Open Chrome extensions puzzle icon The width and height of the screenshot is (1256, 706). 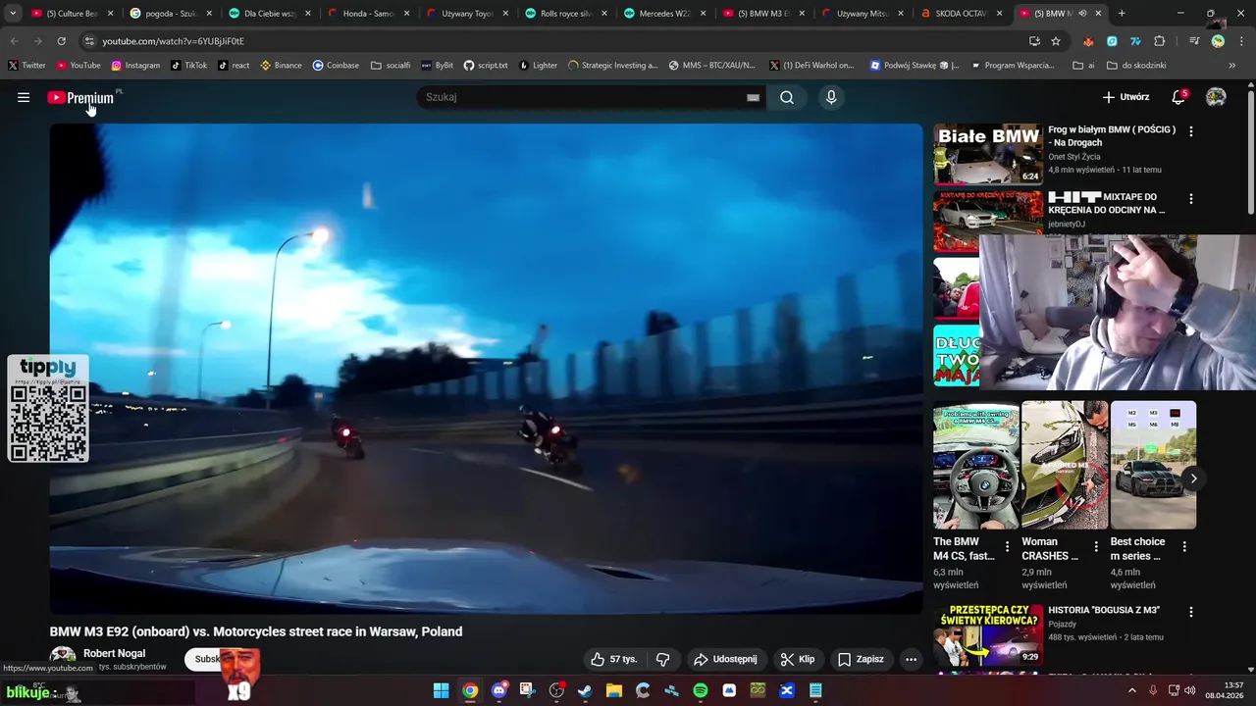pos(1160,41)
